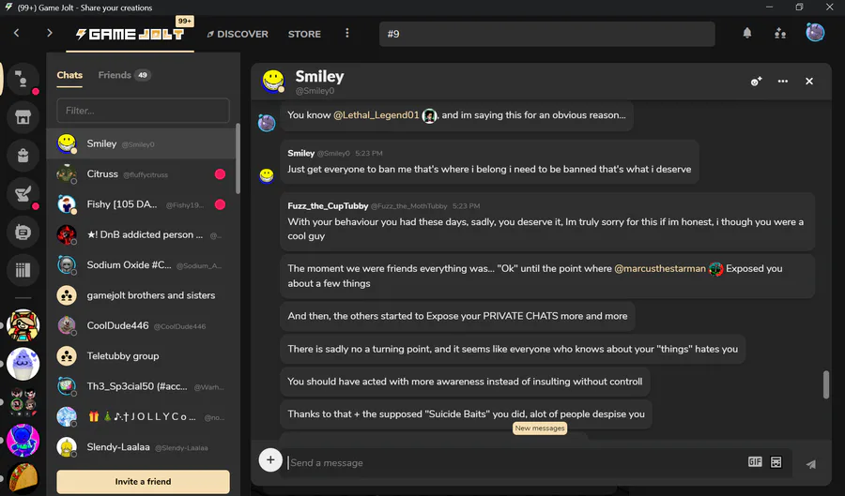The height and width of the screenshot is (496, 845).
Task: Open the CoolDude446 chat
Action: tap(141, 325)
